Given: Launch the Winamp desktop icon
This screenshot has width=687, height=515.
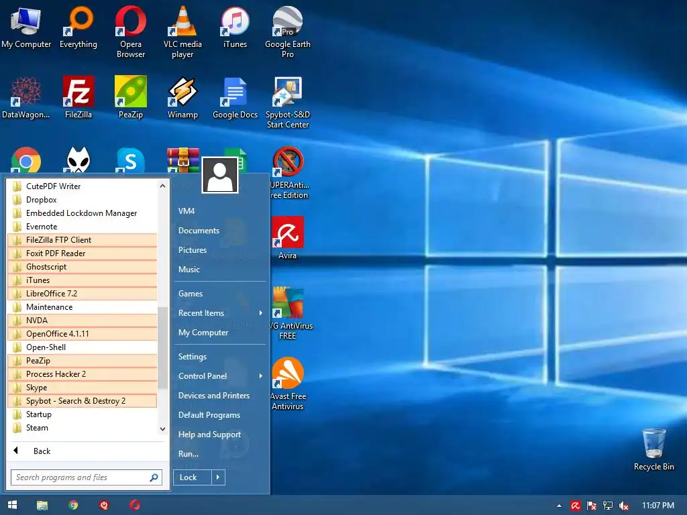Looking at the screenshot, I should (x=182, y=97).
